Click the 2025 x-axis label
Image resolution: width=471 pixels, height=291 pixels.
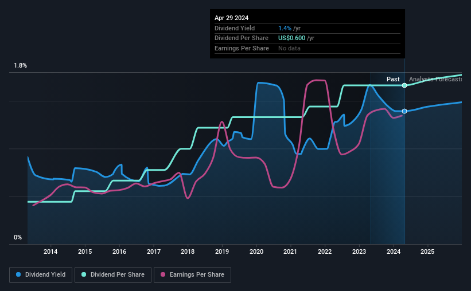point(427,251)
